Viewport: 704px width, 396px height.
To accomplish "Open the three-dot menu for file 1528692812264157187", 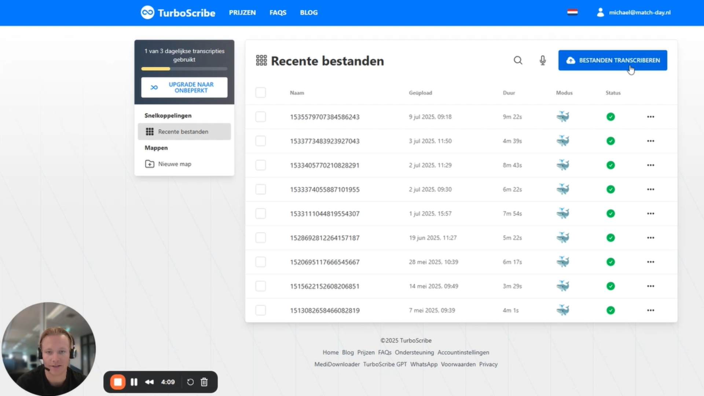I will click(x=650, y=238).
